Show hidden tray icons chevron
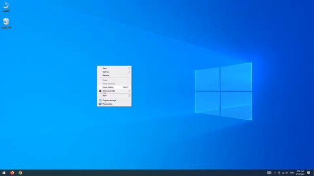 [275, 173]
